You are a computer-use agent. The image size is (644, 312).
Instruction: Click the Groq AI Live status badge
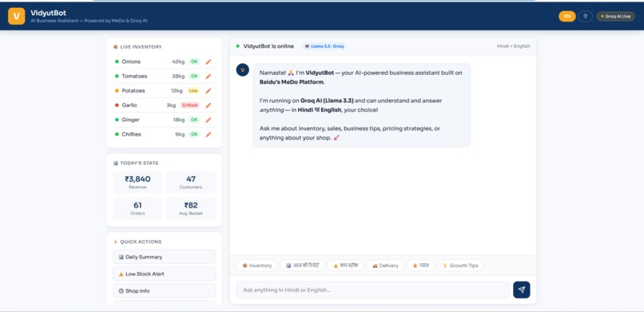pos(616,17)
